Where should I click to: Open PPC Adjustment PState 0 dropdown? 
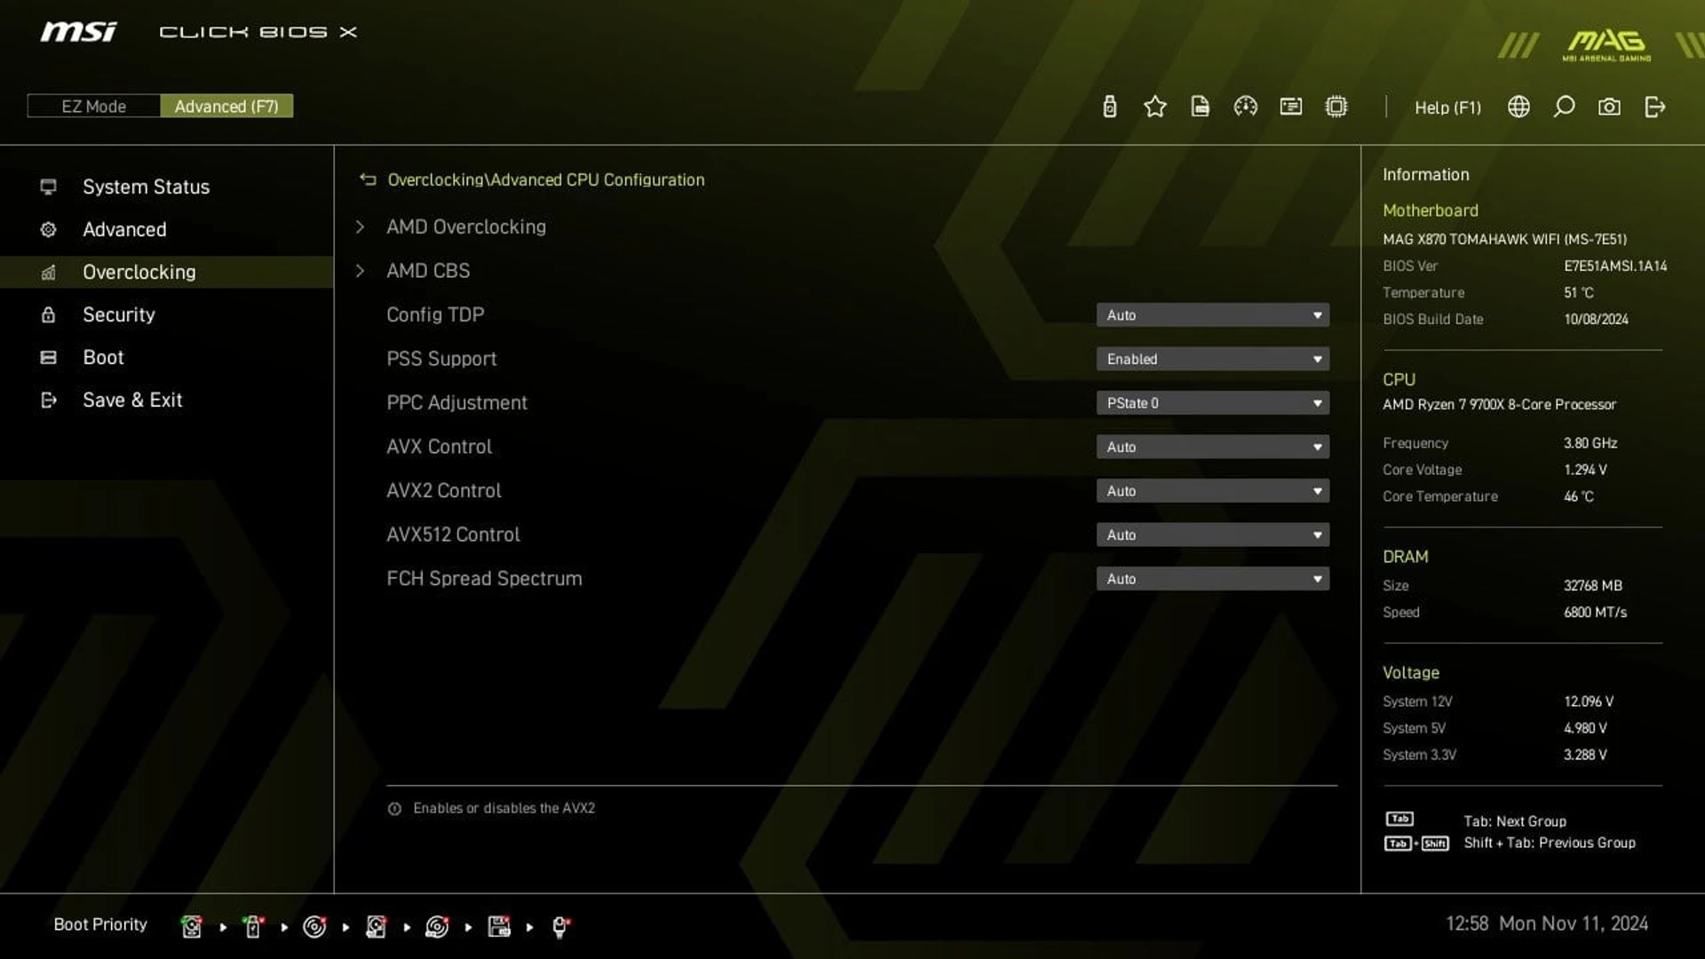1212,403
